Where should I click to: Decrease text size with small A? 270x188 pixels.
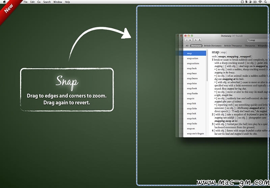195,40
